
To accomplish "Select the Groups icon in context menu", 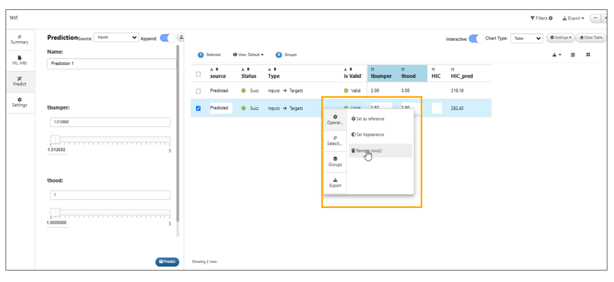I will [335, 162].
